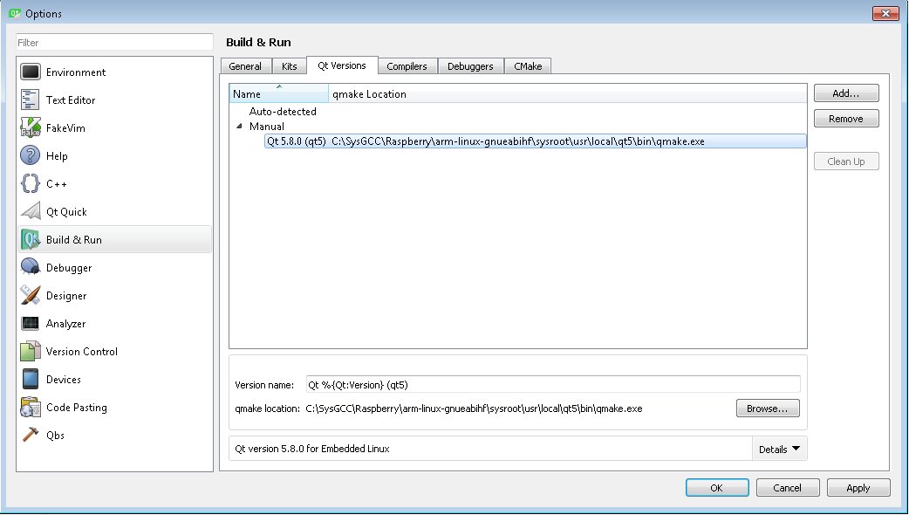Image resolution: width=909 pixels, height=515 pixels.
Task: Switch to the General tab
Action: coord(245,66)
